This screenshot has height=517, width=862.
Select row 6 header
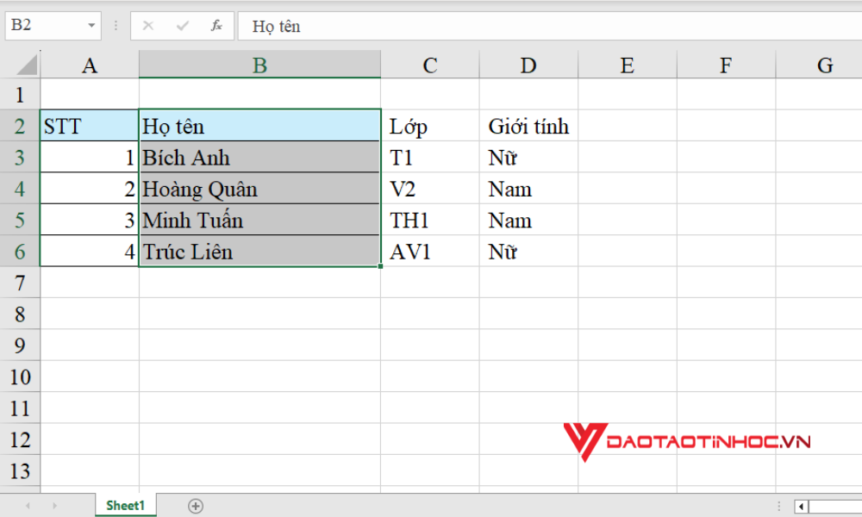click(x=20, y=251)
